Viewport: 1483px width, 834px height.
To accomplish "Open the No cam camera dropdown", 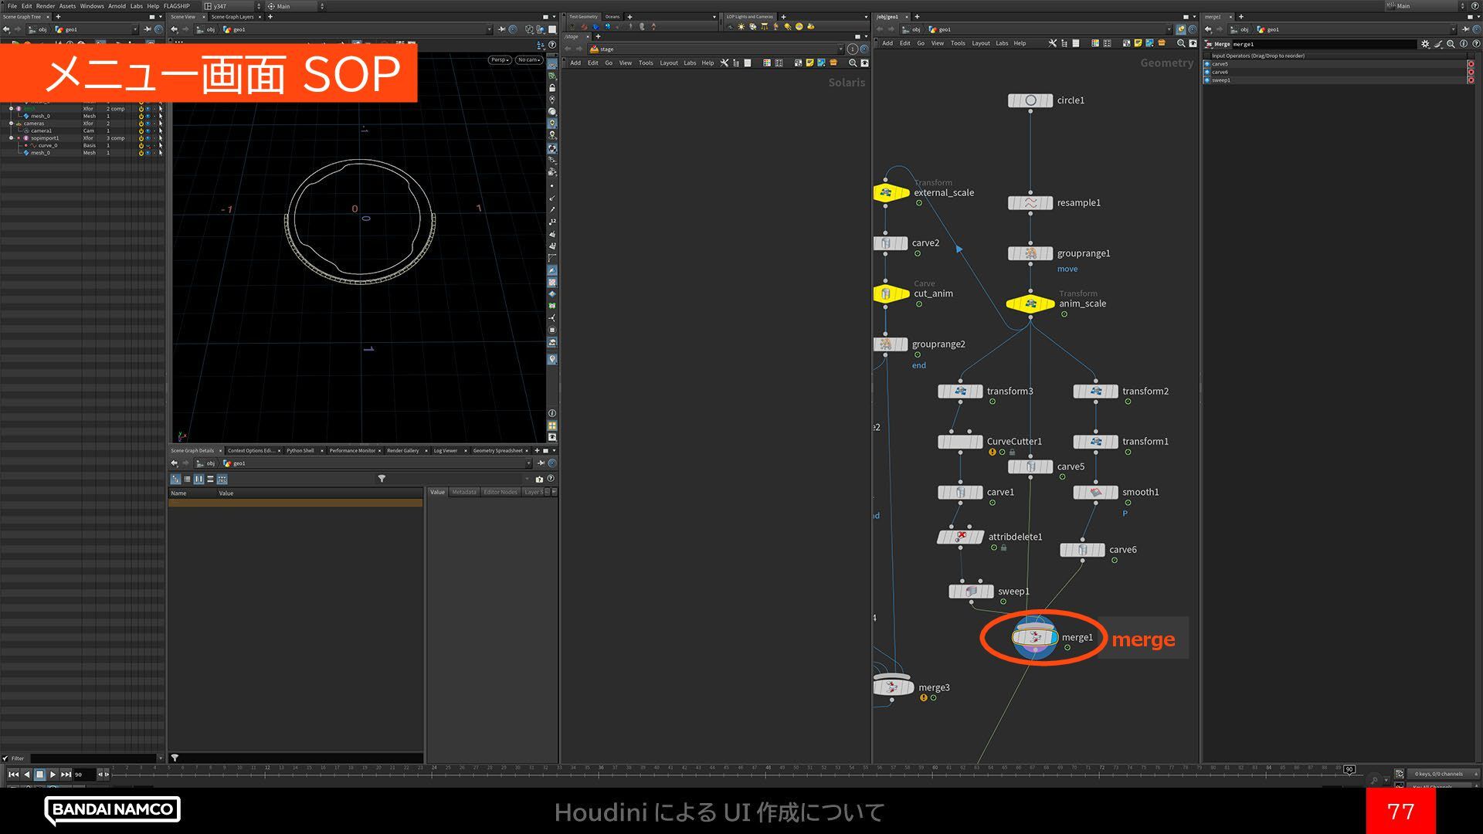I will click(x=528, y=59).
